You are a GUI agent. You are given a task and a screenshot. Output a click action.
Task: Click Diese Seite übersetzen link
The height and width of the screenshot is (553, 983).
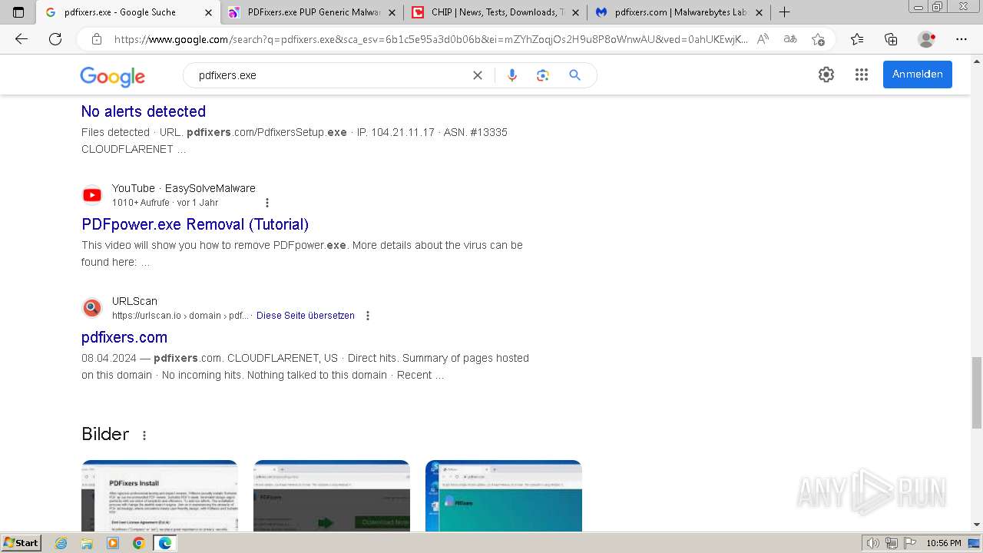pos(306,316)
